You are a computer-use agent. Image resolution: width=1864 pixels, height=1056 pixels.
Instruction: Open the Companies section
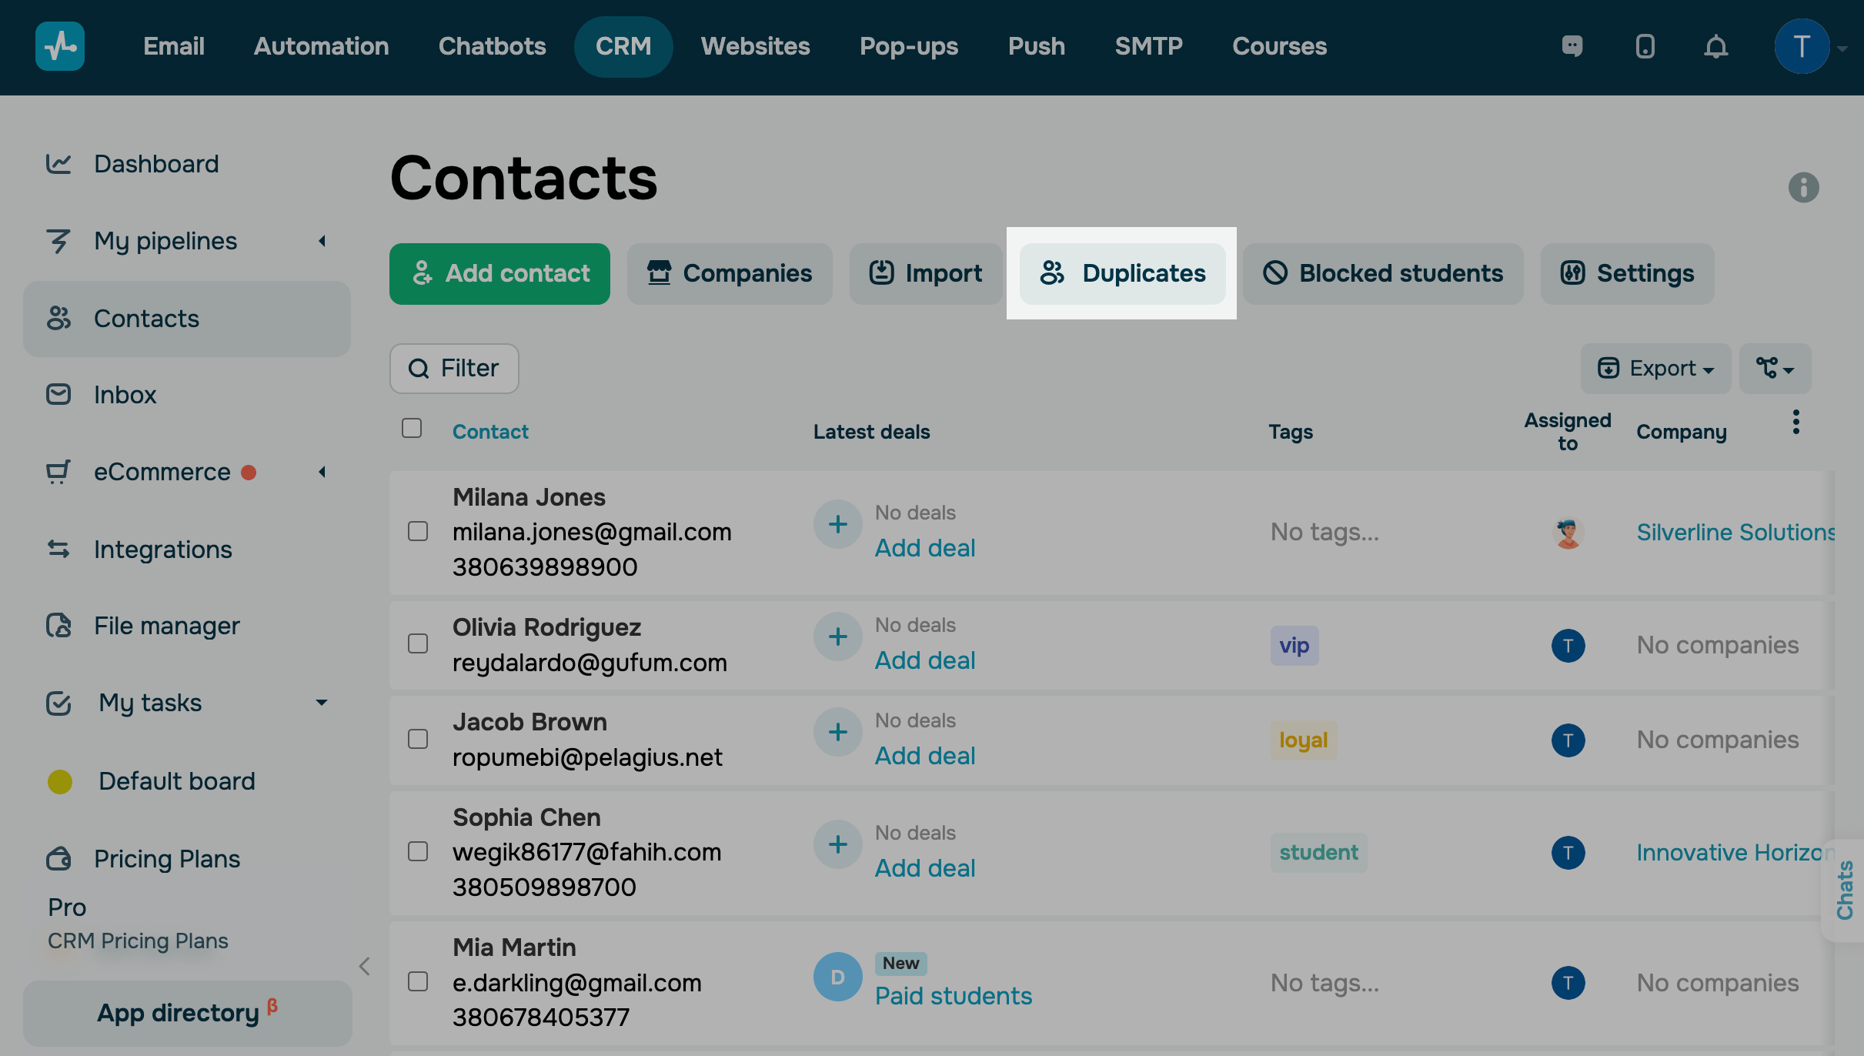coord(730,273)
